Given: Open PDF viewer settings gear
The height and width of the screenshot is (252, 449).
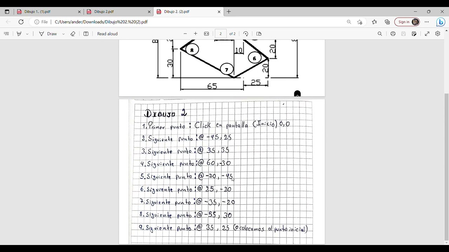Looking at the screenshot, I should [x=438, y=34].
